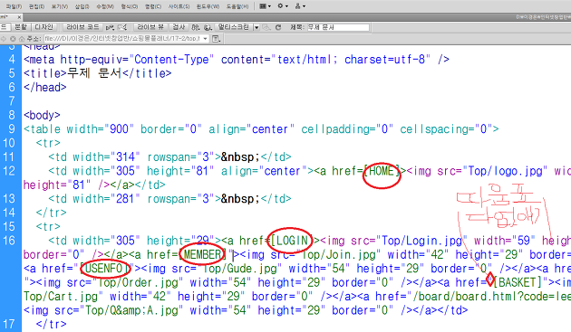Toggle 라이브 코드 mode
Image resolution: width=571 pixels, height=332 pixels.
[82, 27]
